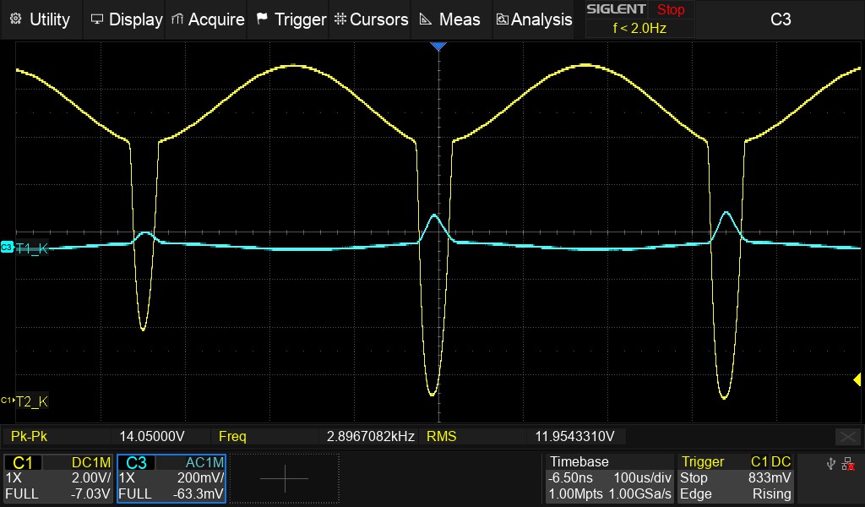Select the C3 channel info box

pos(171,478)
